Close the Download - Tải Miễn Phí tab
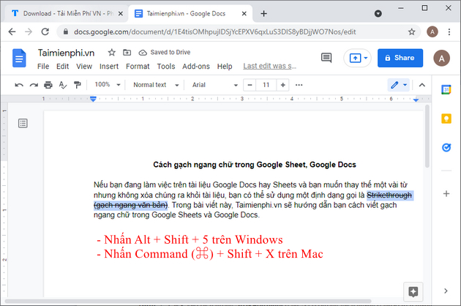Viewport: 461px width, 306px height. tap(121, 13)
